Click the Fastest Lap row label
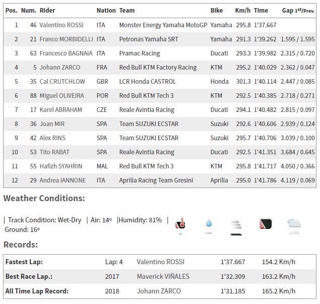The height and width of the screenshot is (304, 320). click(x=24, y=262)
